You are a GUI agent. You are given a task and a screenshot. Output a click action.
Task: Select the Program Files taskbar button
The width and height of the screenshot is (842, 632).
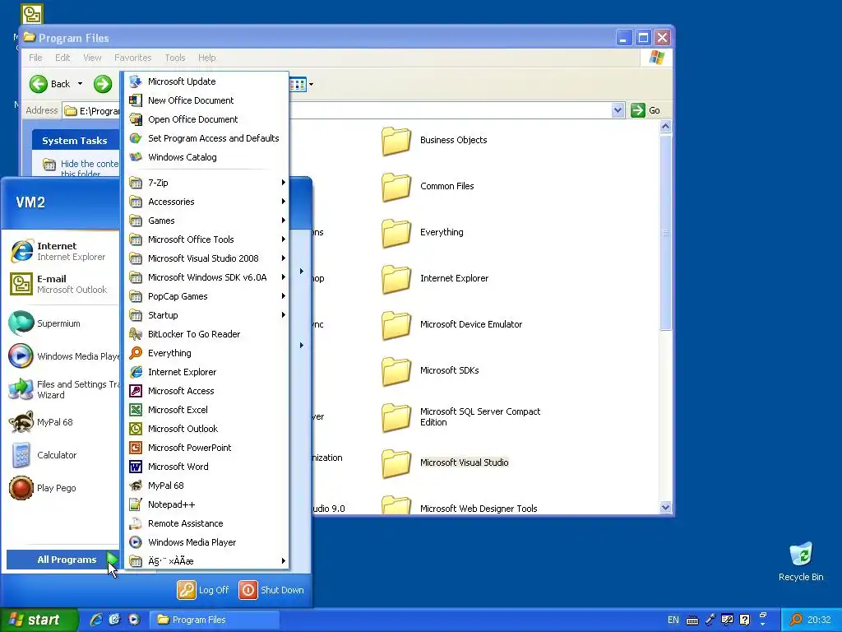pos(214,620)
